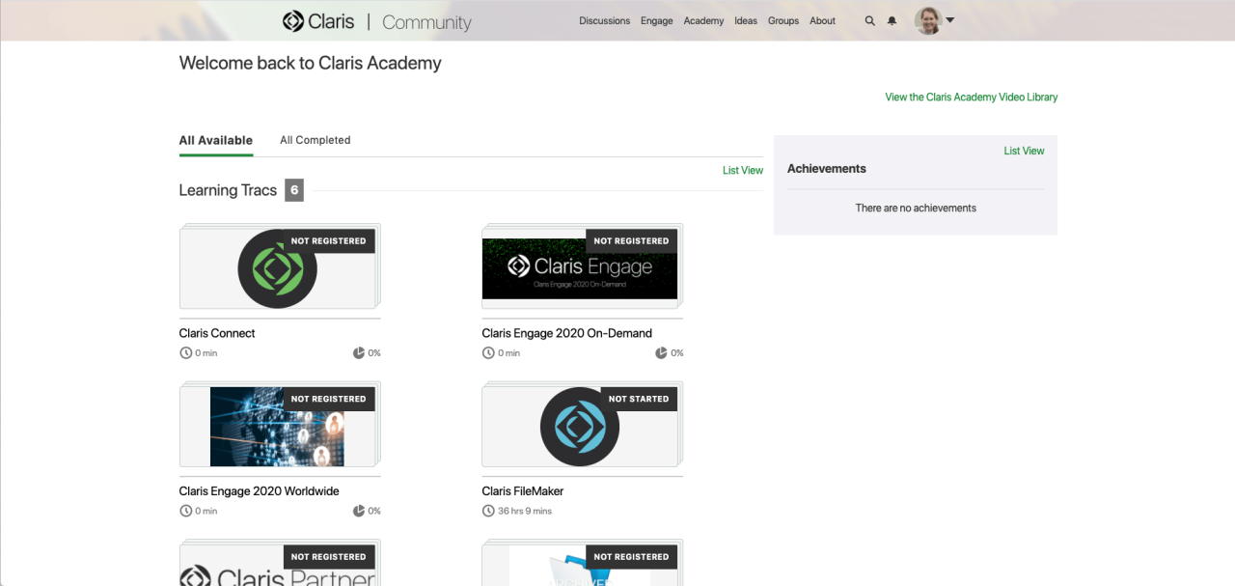Screen dimensions: 1235x586
Task: Click the "36 hrs 9 mins" duration text
Action: coord(525,511)
